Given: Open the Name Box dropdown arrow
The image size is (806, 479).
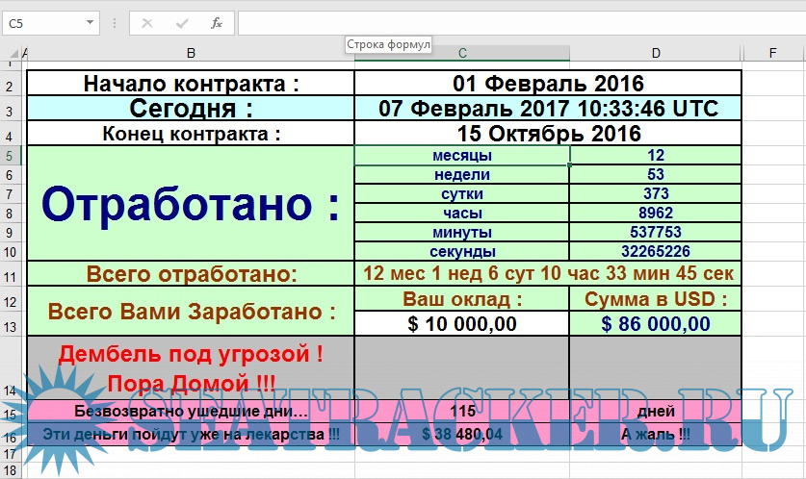Looking at the screenshot, I should point(91,23).
